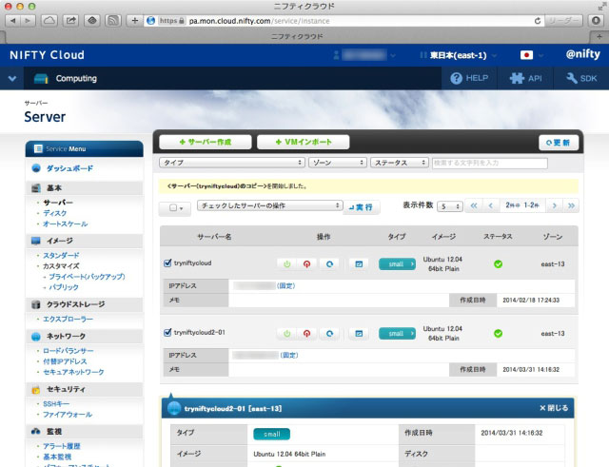Go forward with the browser forward arrow
The height and width of the screenshot is (467, 609).
(28, 21)
